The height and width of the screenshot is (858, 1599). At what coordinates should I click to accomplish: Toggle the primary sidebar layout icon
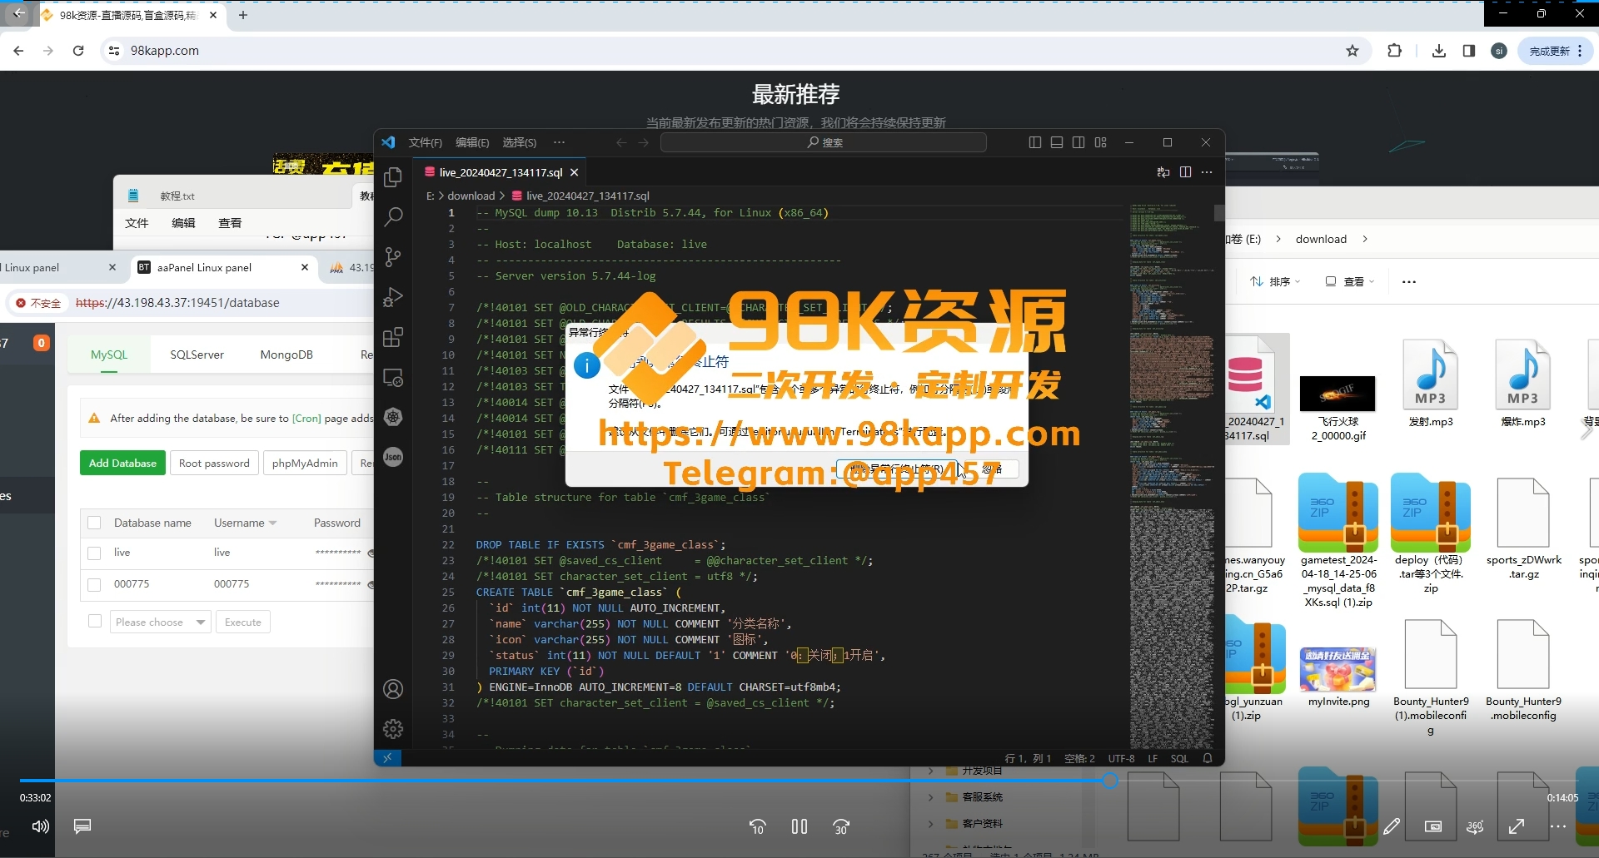click(x=1035, y=142)
